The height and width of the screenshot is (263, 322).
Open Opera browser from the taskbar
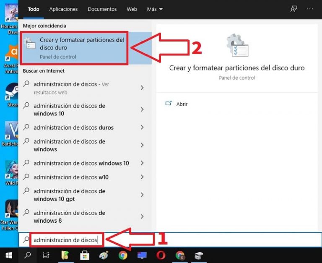pos(161,255)
